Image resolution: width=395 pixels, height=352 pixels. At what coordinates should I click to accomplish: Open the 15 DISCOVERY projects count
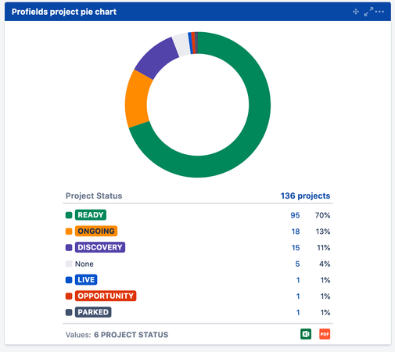click(296, 248)
